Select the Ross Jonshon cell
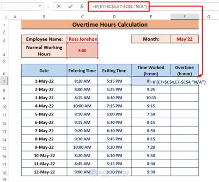The image size is (219, 182). click(x=82, y=39)
